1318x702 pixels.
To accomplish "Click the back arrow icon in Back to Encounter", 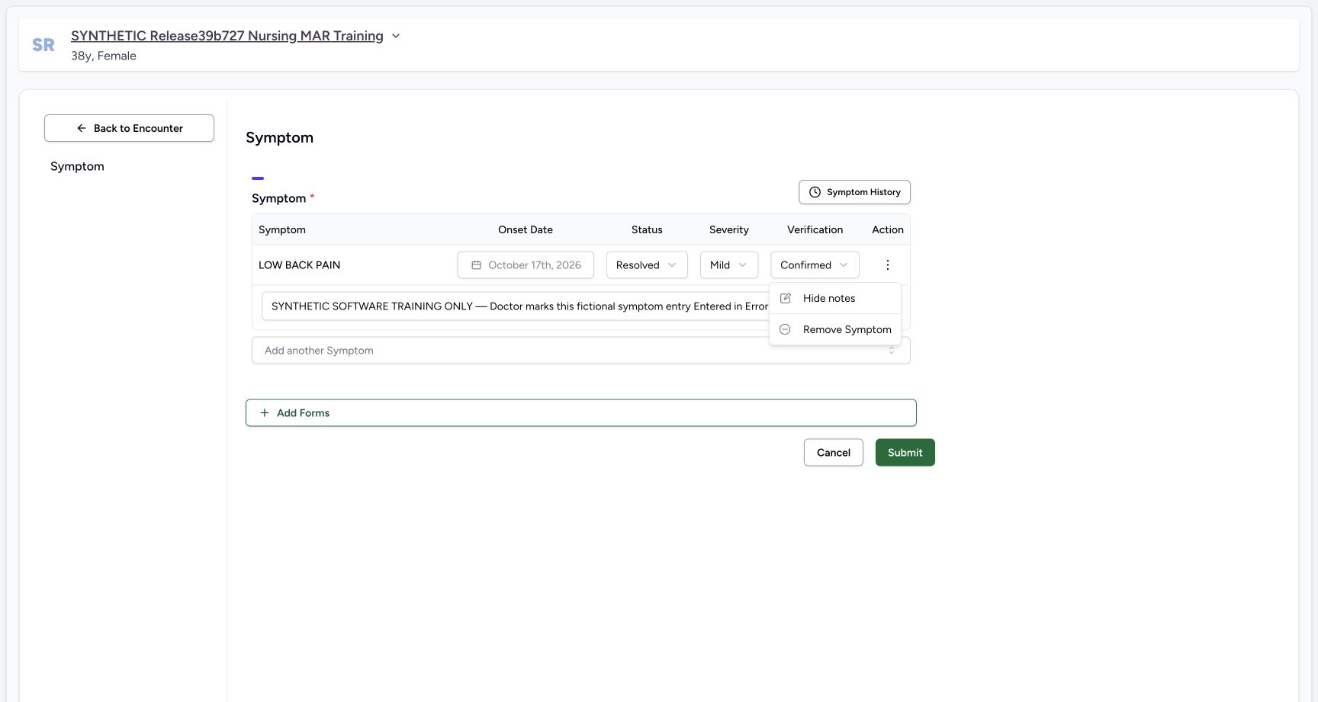I will pos(82,128).
